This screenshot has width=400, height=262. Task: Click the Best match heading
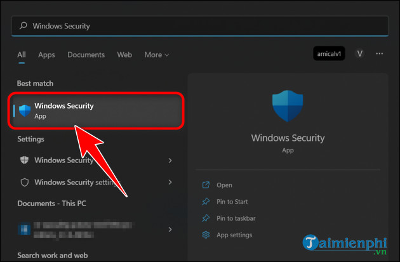[x=35, y=84]
